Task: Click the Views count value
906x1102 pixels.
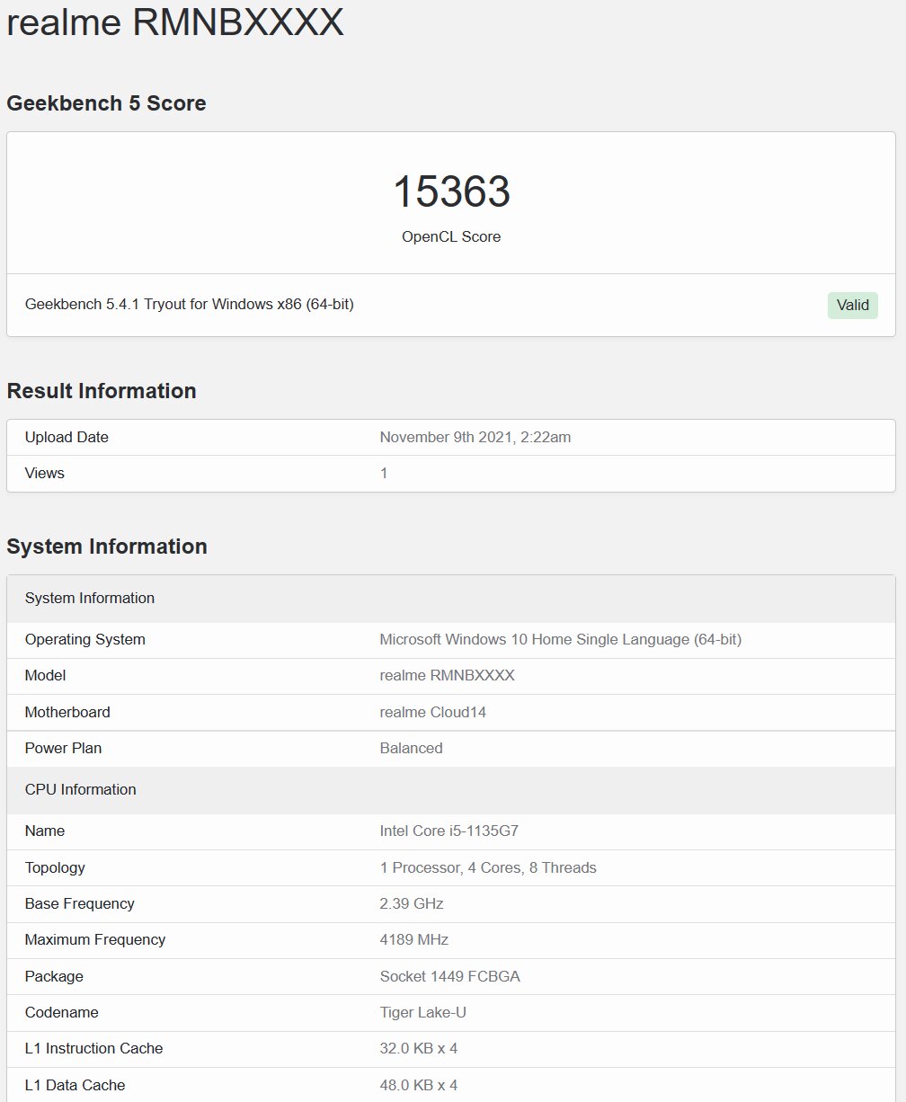Action: [384, 474]
